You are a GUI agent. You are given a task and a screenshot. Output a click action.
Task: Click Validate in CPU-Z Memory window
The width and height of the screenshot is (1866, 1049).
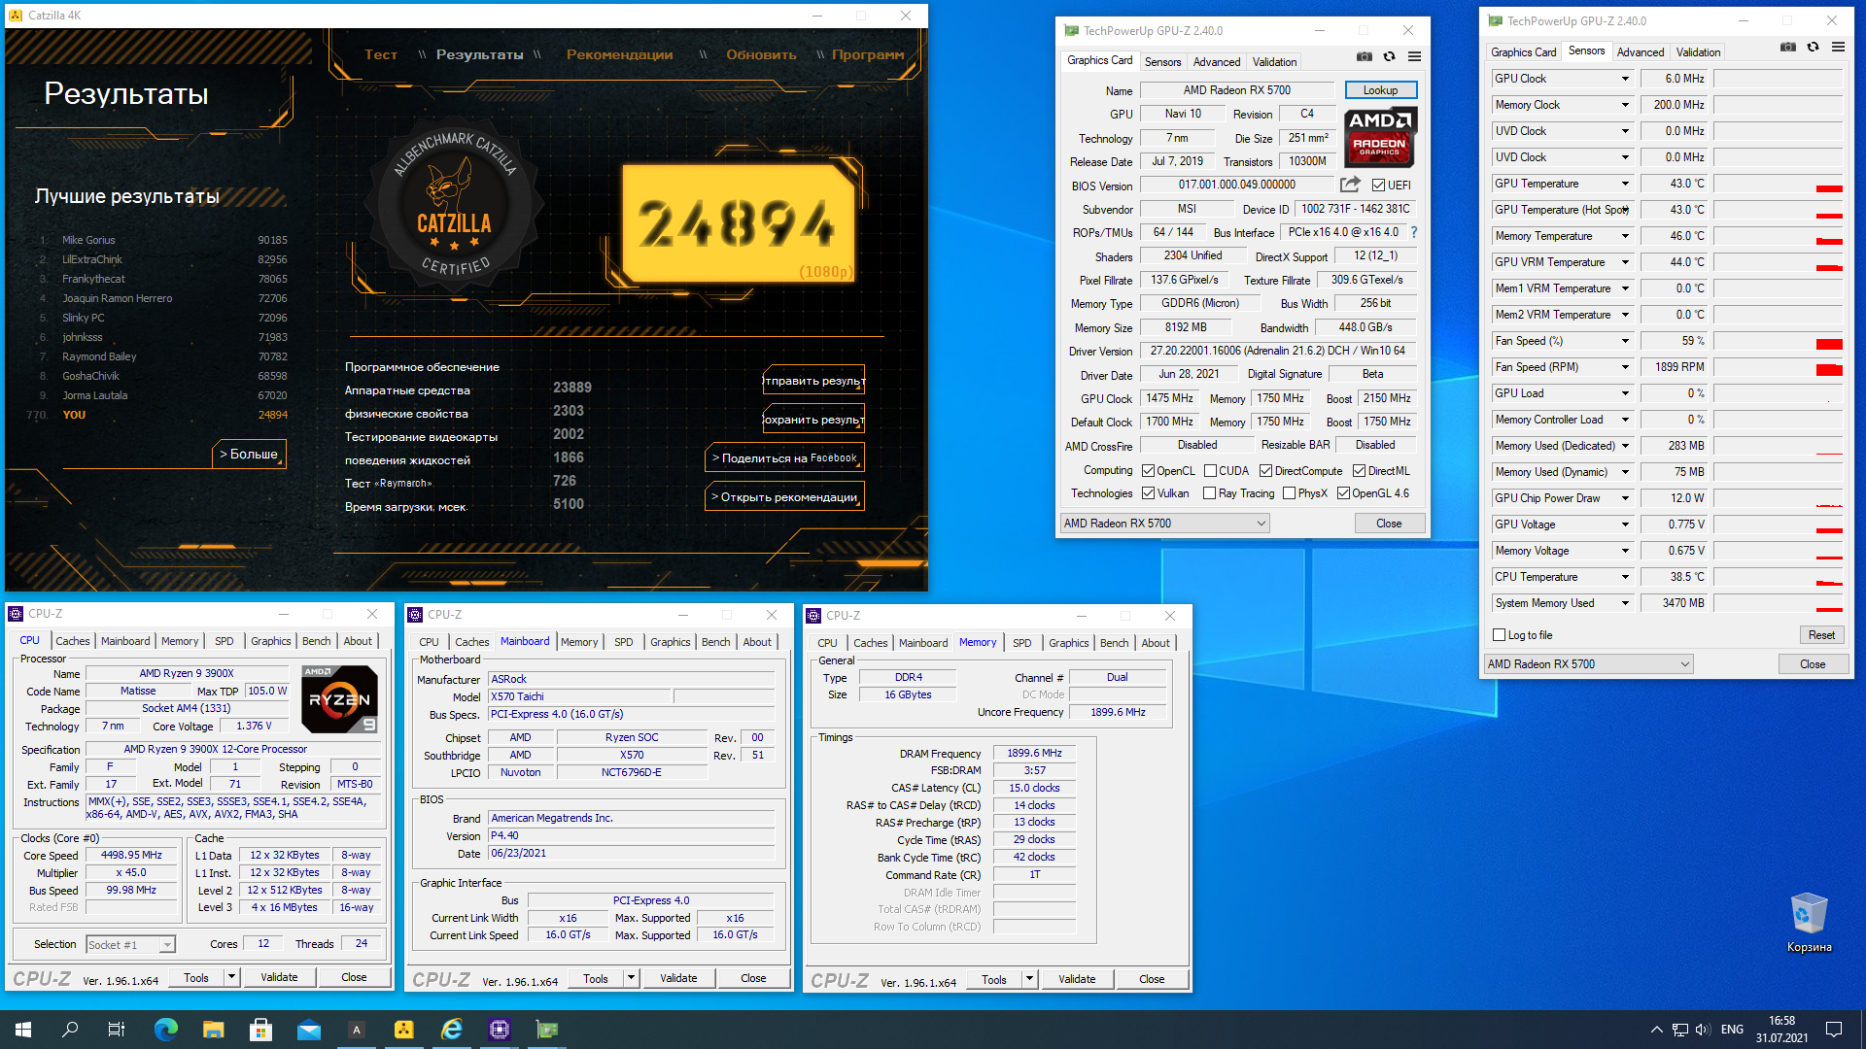[1077, 979]
